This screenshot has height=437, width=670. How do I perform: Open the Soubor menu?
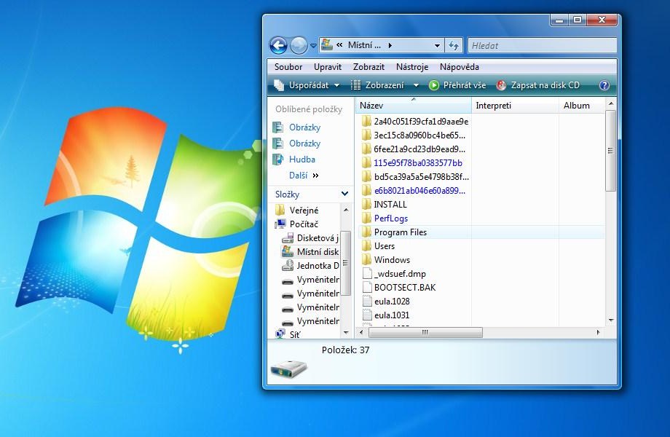pyautogui.click(x=288, y=66)
